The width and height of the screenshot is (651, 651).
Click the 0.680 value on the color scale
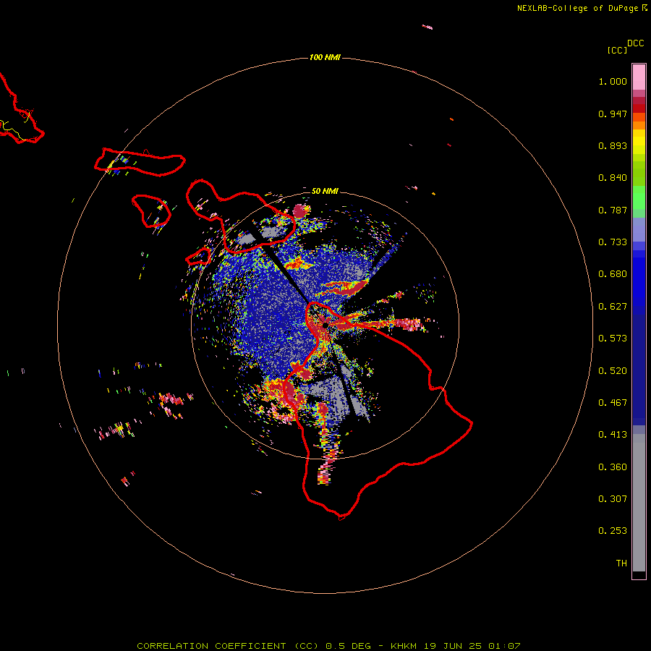tap(613, 274)
